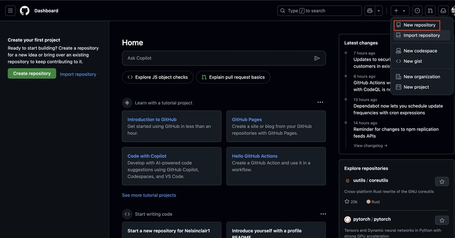Open npm replication feeds APIs reminder entry
Viewport: 455px width, 238px height.
tap(396, 133)
